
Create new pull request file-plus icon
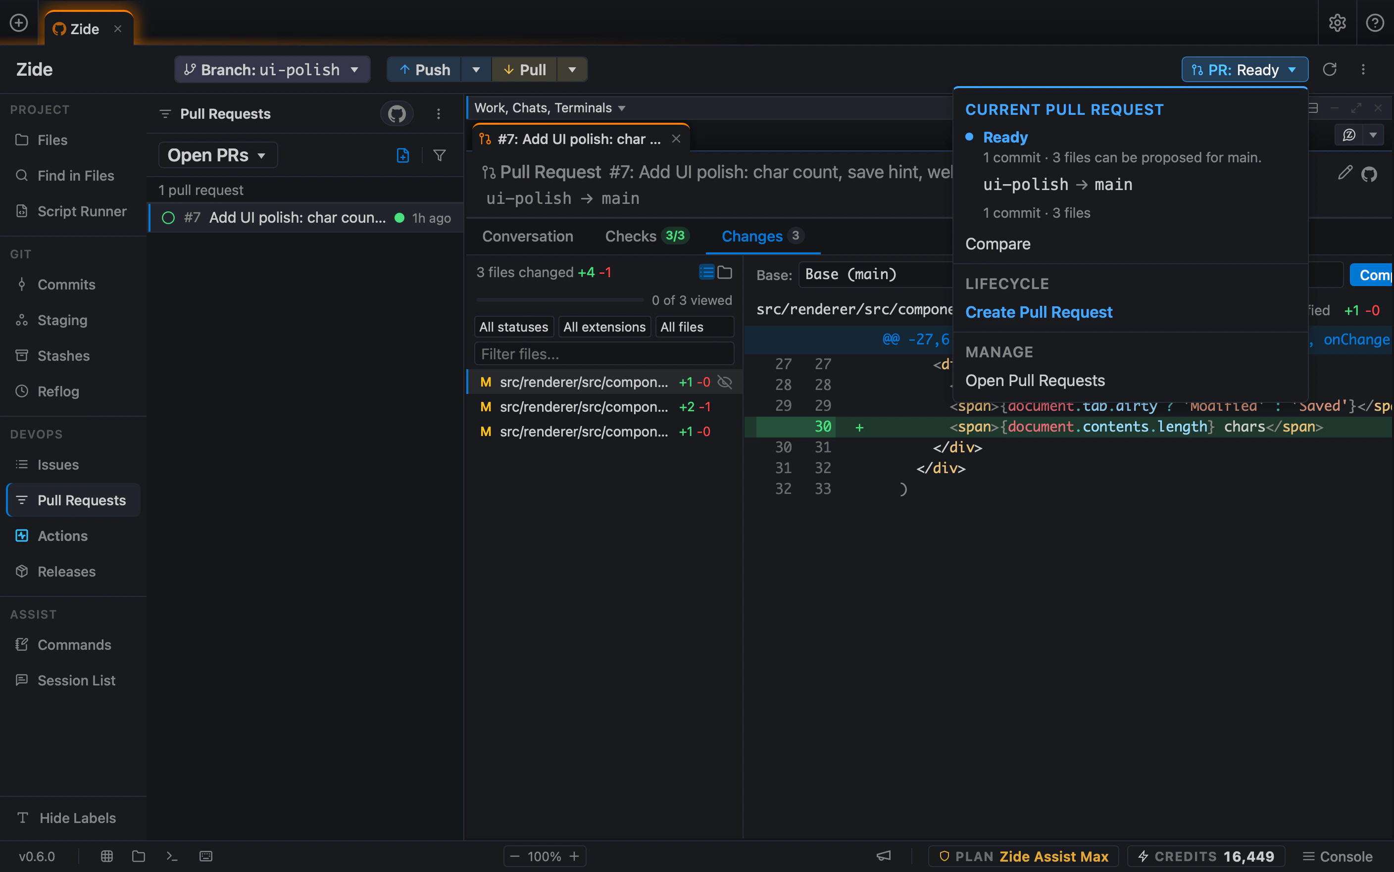coord(402,155)
